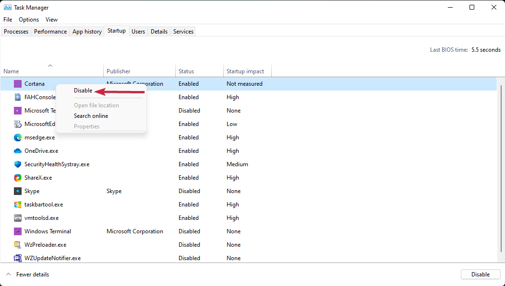Click the Skype app icon
The image size is (505, 286).
coord(18,191)
